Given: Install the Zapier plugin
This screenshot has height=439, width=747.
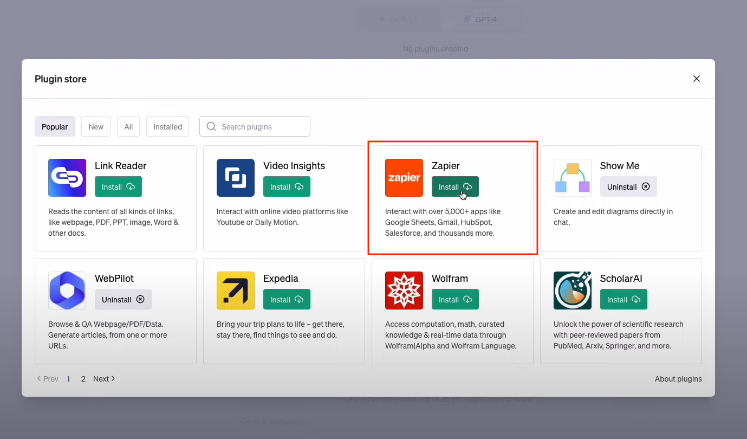Looking at the screenshot, I should pos(455,186).
